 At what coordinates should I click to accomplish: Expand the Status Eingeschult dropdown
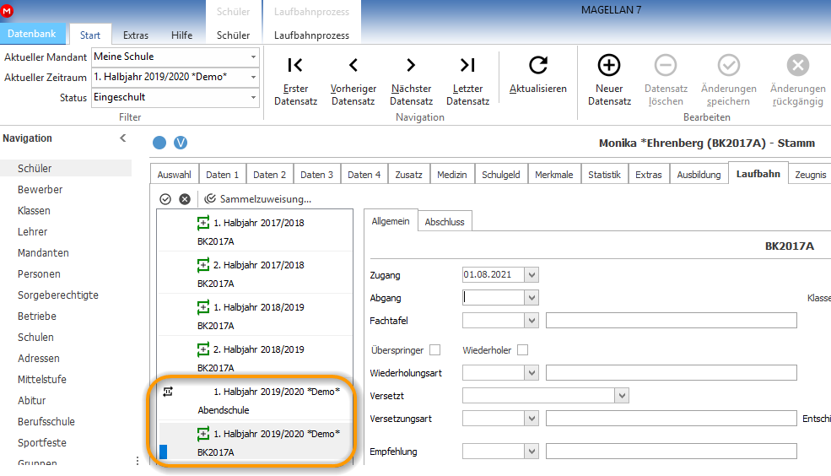tap(253, 98)
